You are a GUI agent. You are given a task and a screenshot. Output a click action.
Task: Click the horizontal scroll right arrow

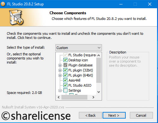93,97
